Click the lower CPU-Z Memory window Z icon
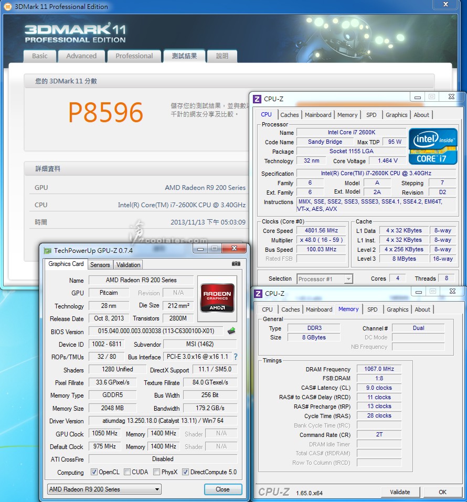Image resolution: width=467 pixels, height=502 pixels. point(258,294)
